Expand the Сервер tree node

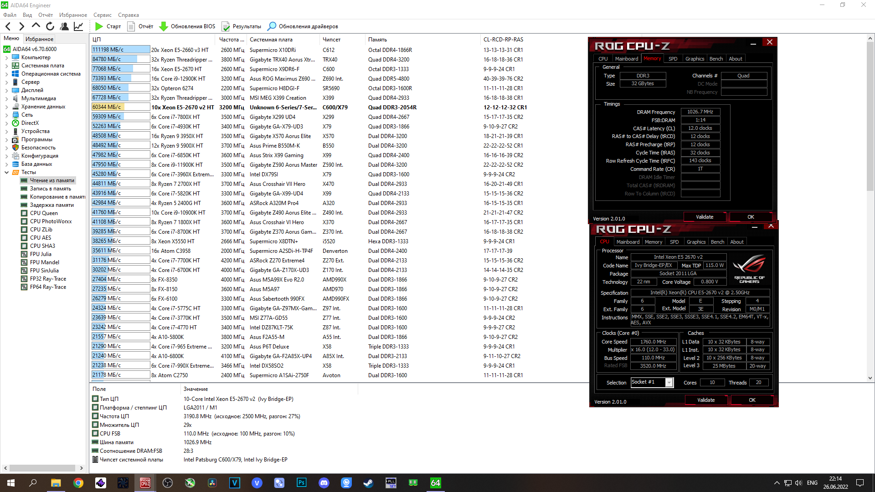coord(6,82)
